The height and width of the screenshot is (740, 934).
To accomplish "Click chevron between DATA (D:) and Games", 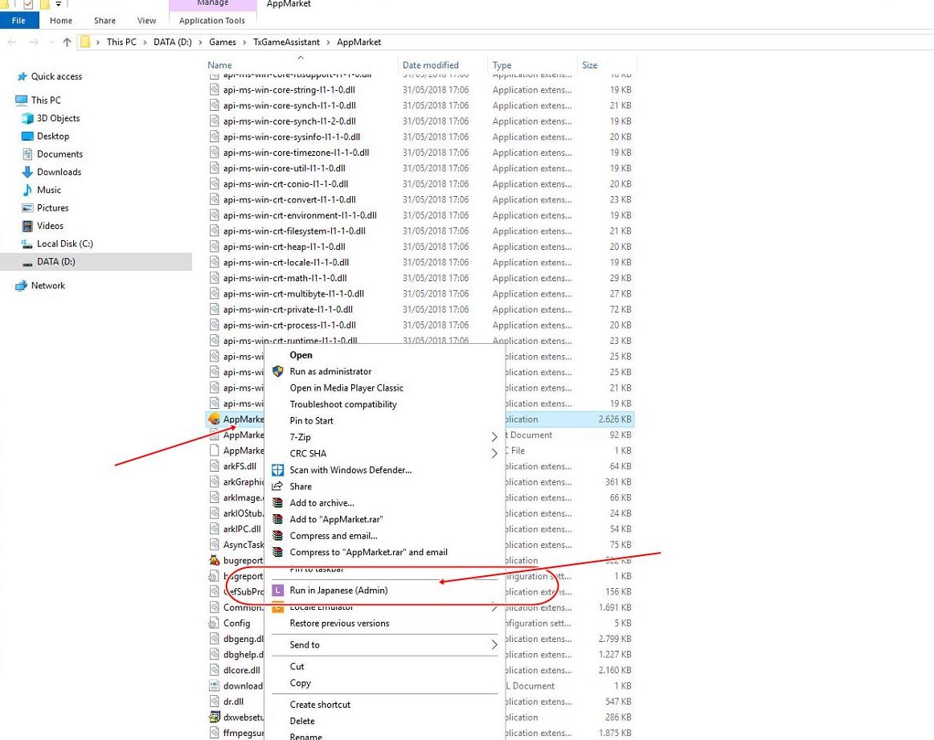I will coord(200,43).
